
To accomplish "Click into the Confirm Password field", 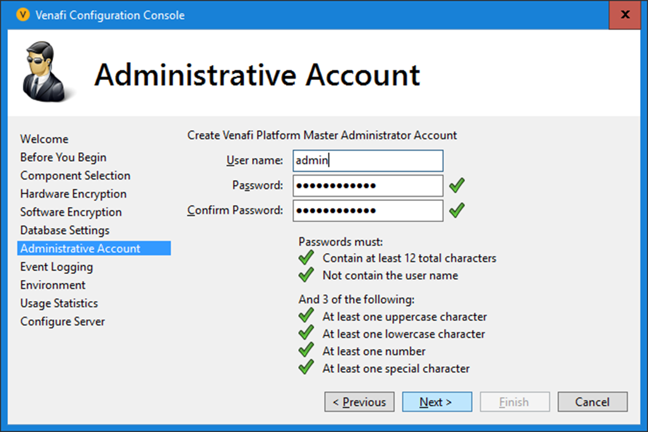I will pyautogui.click(x=368, y=210).
